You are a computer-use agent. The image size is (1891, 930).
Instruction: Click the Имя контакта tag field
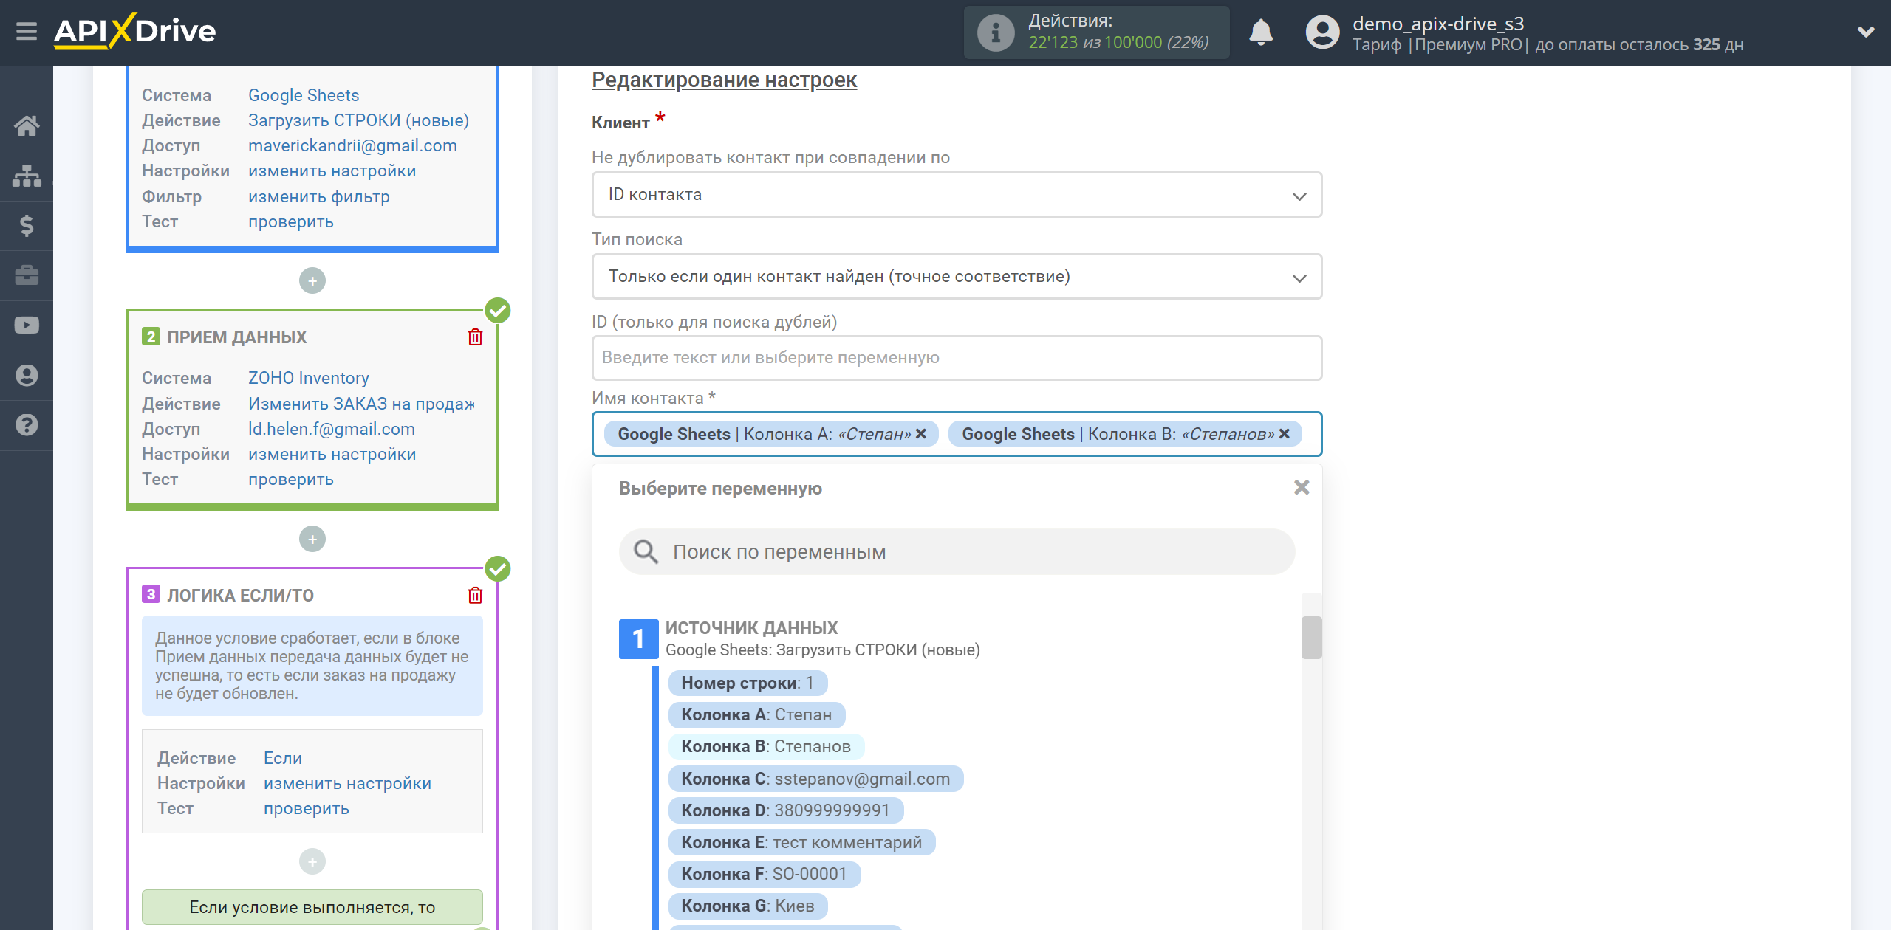(x=957, y=434)
